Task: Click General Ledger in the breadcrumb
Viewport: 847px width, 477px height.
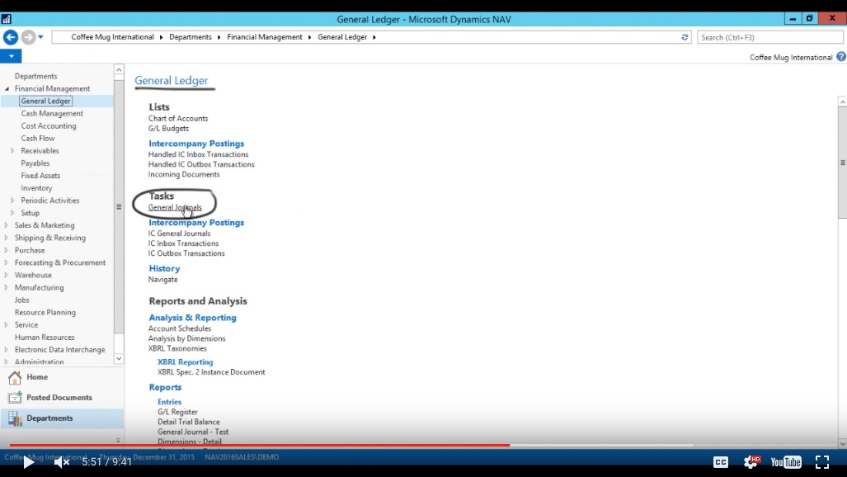Action: (x=342, y=37)
